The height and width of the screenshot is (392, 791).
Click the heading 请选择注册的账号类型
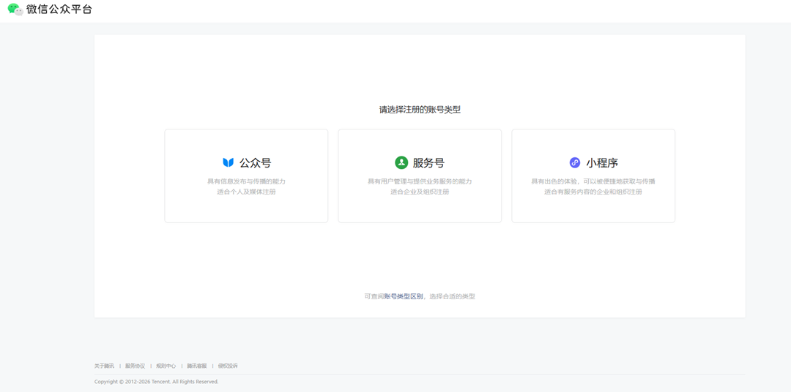point(420,110)
